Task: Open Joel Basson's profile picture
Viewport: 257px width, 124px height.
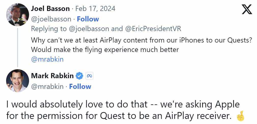Action: [x=17, y=15]
